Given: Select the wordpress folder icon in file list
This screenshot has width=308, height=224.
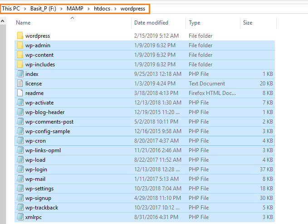Looking at the screenshot, I should (20, 35).
